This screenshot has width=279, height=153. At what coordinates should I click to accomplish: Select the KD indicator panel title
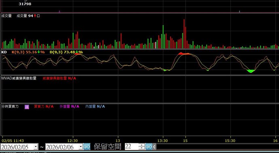click(4, 52)
